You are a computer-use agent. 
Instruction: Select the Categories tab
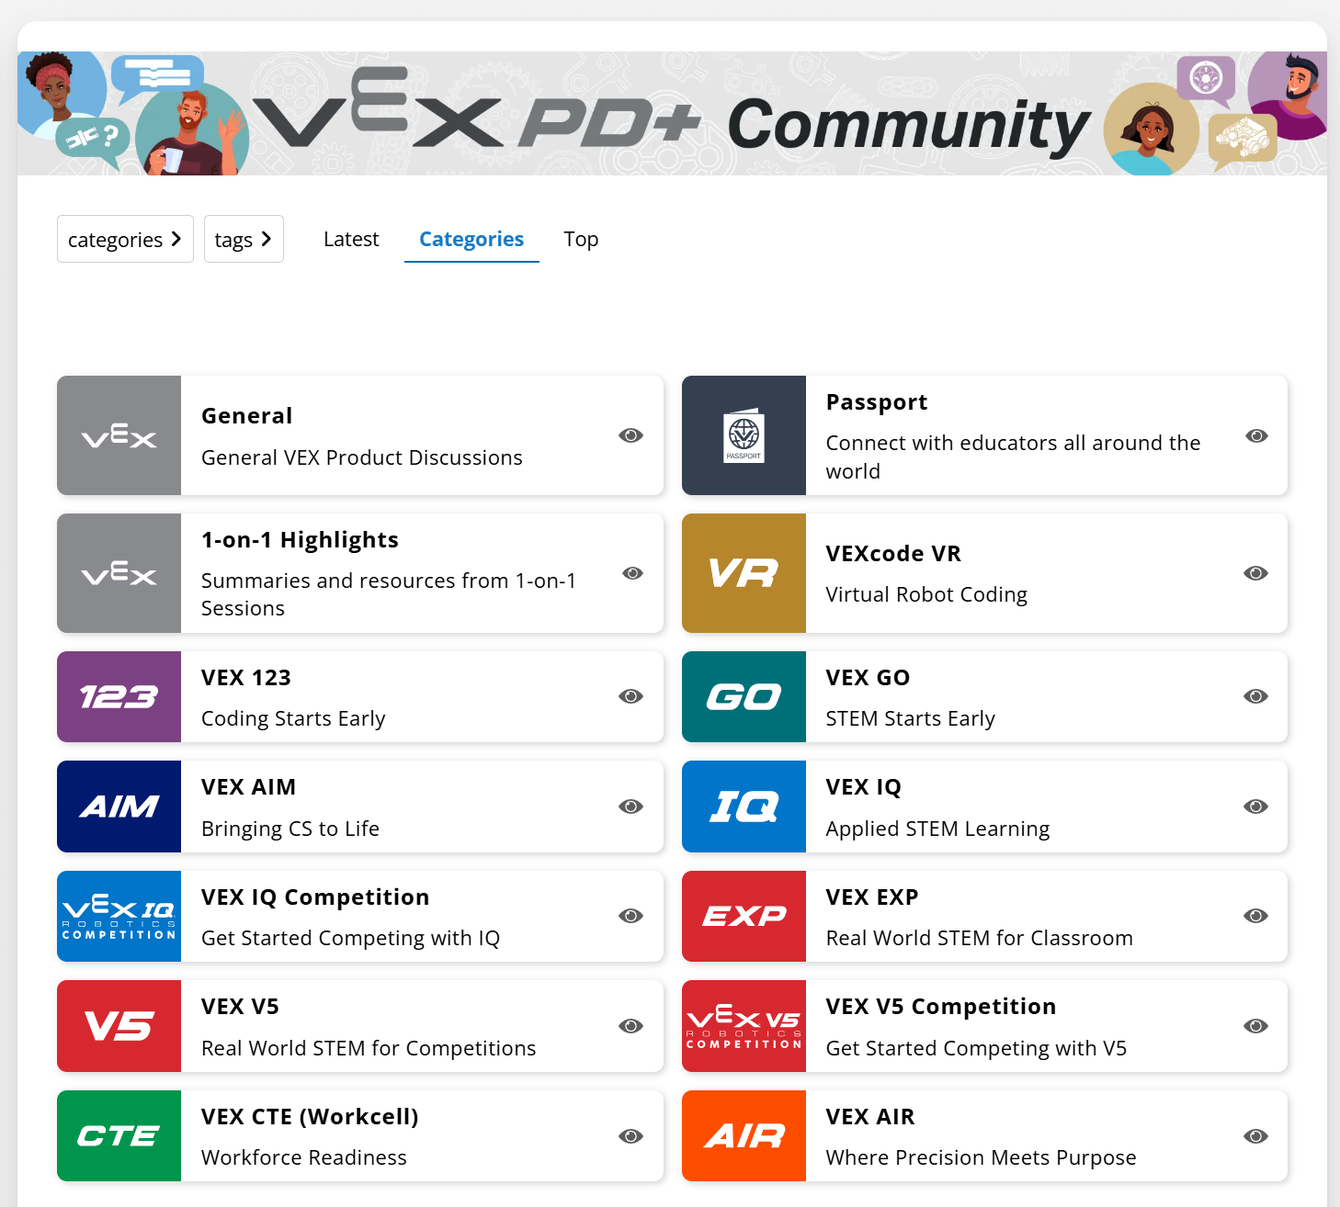pyautogui.click(x=471, y=239)
